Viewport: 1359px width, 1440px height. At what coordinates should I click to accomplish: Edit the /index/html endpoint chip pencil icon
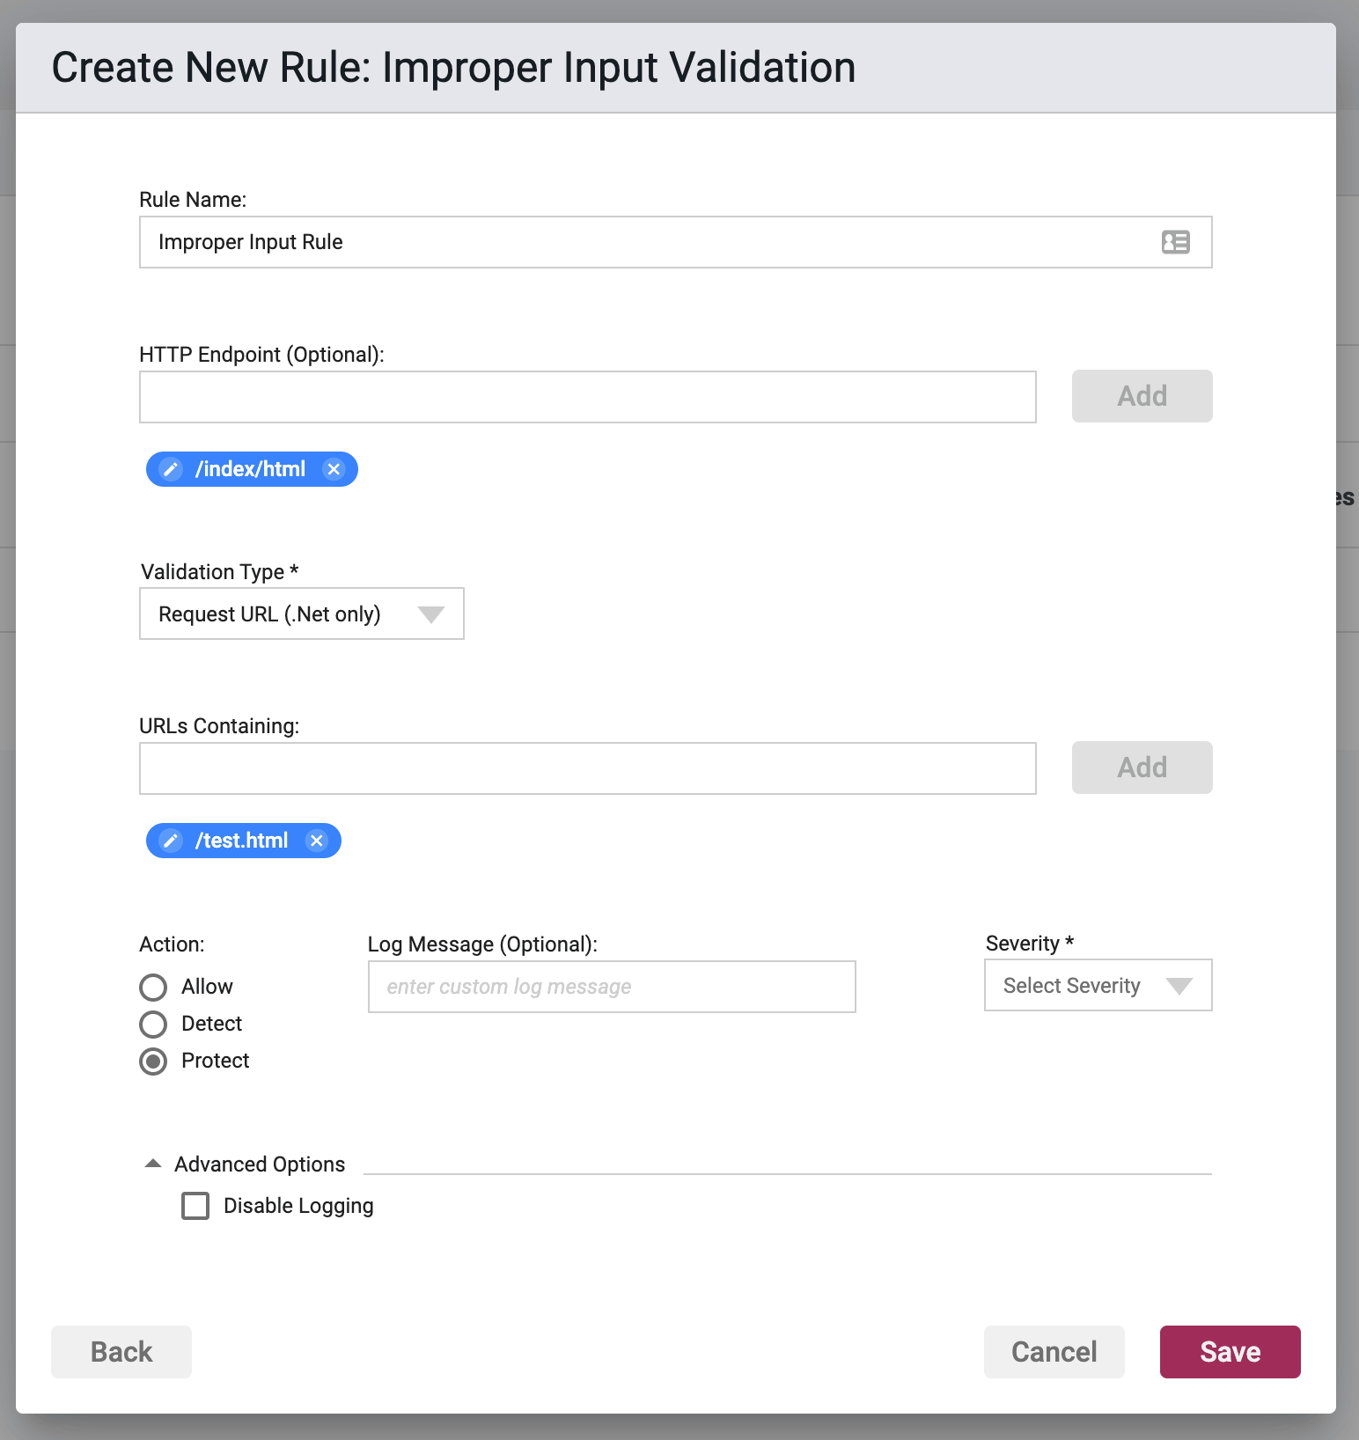[171, 469]
